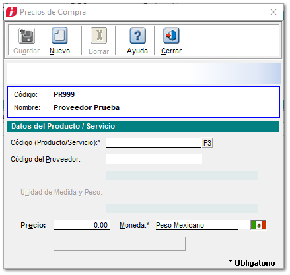Click the product description box below Código del Proveedor
The image size is (290, 275).
point(182,175)
